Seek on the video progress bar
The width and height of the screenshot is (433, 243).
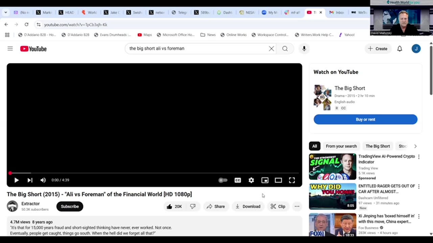[154, 173]
